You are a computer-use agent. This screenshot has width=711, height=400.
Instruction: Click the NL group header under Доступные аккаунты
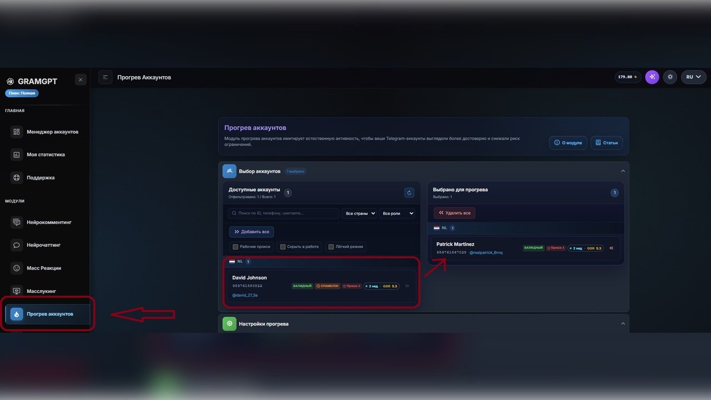tap(322, 261)
